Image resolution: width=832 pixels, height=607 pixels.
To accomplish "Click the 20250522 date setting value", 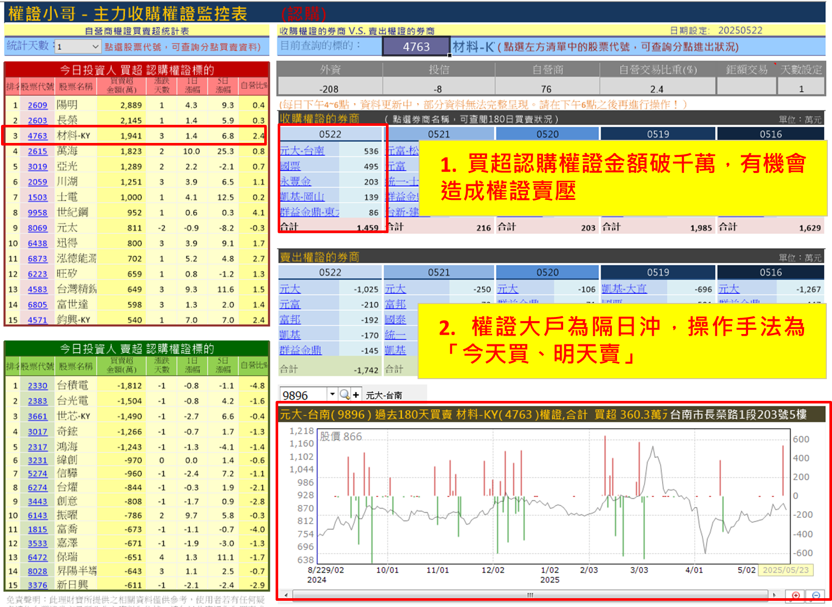I will tap(740, 31).
